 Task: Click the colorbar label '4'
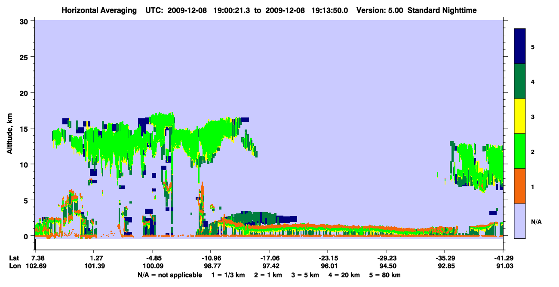pyautogui.click(x=533, y=82)
